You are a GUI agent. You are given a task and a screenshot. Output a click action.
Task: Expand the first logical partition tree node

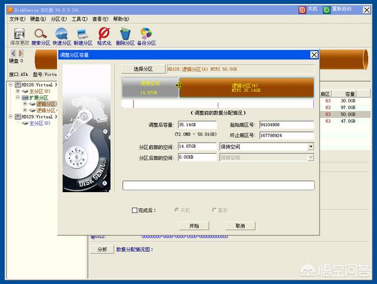(25, 104)
